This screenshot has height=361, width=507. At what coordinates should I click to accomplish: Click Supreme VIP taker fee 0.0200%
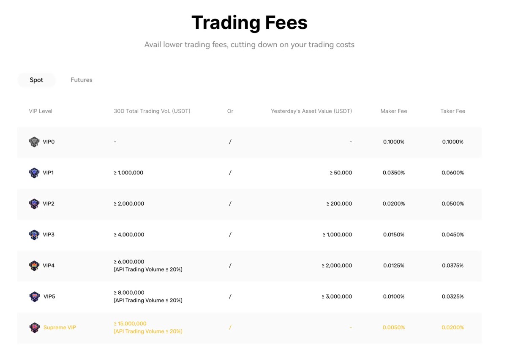452,328
